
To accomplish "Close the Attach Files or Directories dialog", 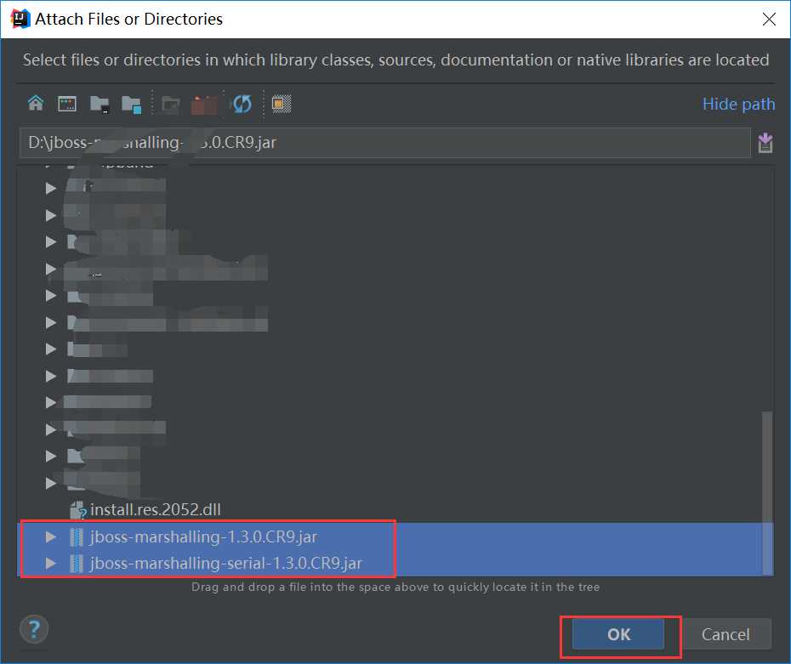I will pos(769,20).
